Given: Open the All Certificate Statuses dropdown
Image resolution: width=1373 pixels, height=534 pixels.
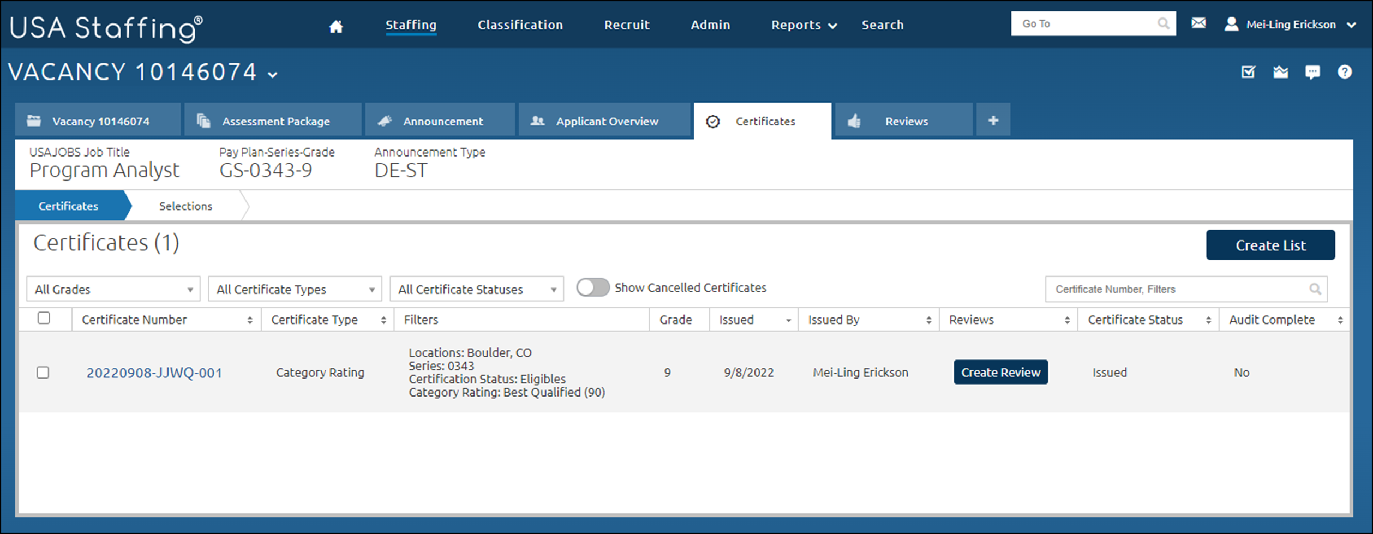Looking at the screenshot, I should point(477,289).
